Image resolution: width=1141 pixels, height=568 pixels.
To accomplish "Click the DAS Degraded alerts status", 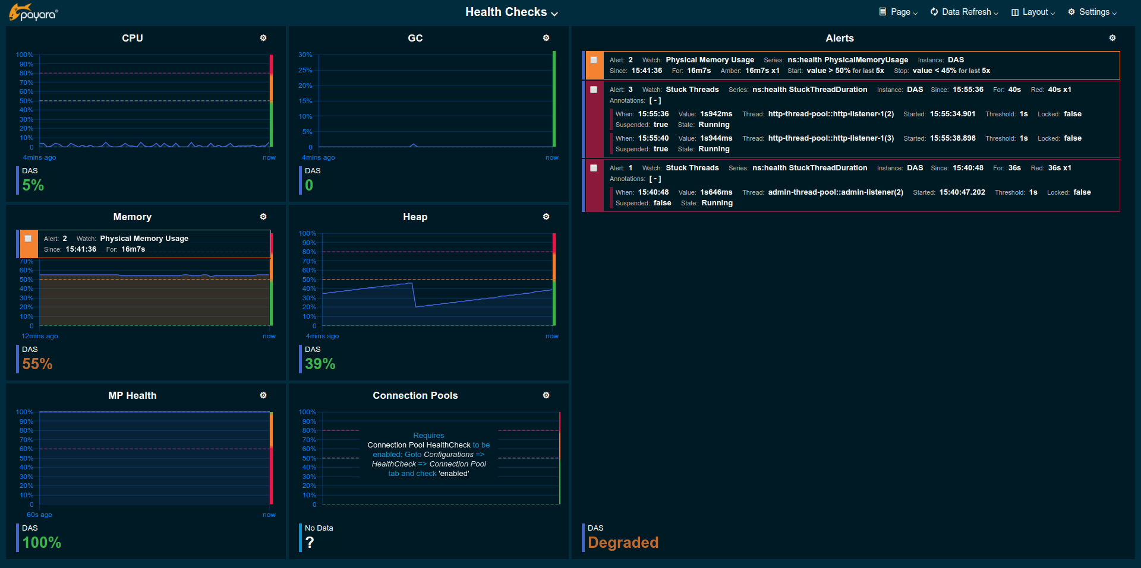I will click(x=622, y=537).
